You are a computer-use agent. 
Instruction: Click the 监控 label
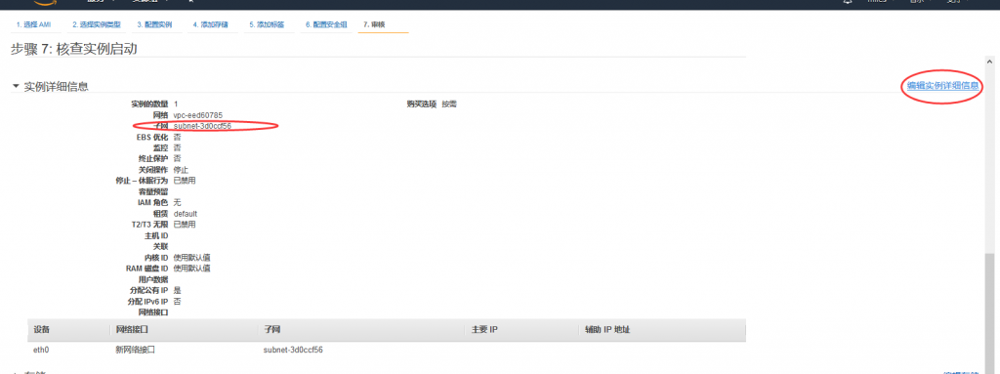coord(161,147)
